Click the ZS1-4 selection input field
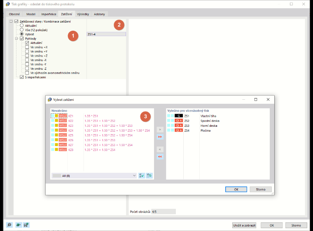The height and width of the screenshot is (231, 313). pyautogui.click(x=106, y=34)
